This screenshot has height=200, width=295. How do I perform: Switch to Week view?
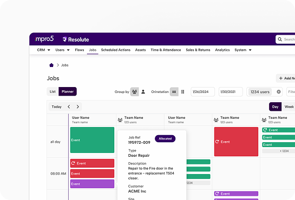[289, 106]
